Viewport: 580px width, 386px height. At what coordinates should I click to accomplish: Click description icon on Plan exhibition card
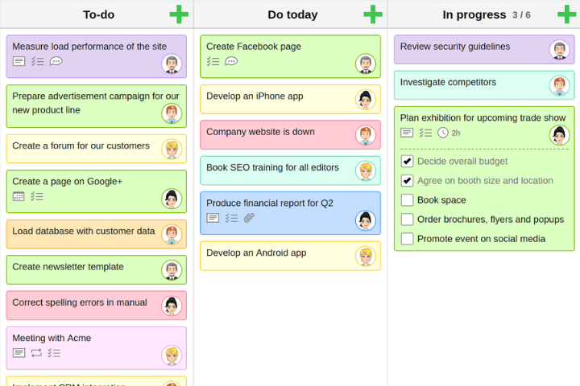tap(407, 133)
